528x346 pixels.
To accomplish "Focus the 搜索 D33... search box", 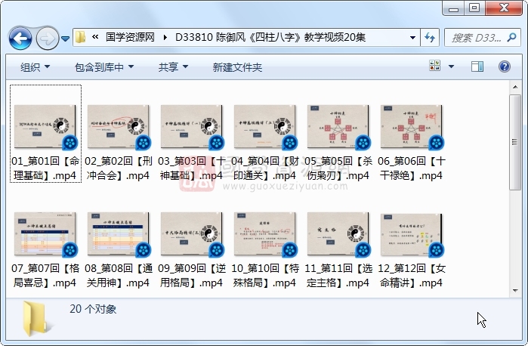I will (482, 38).
